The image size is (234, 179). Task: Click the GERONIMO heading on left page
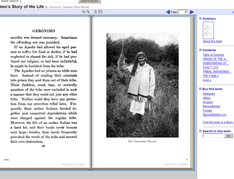pos(43,31)
